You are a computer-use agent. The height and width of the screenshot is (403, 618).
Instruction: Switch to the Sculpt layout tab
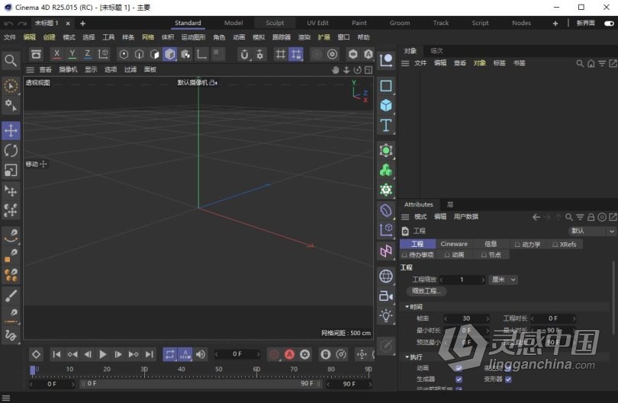coord(275,23)
